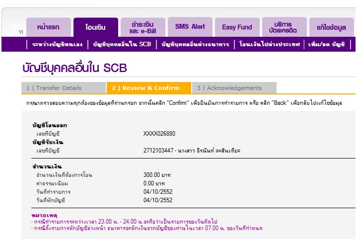Click the note about 23.00 น. - 24.00 น.

(x=124, y=222)
